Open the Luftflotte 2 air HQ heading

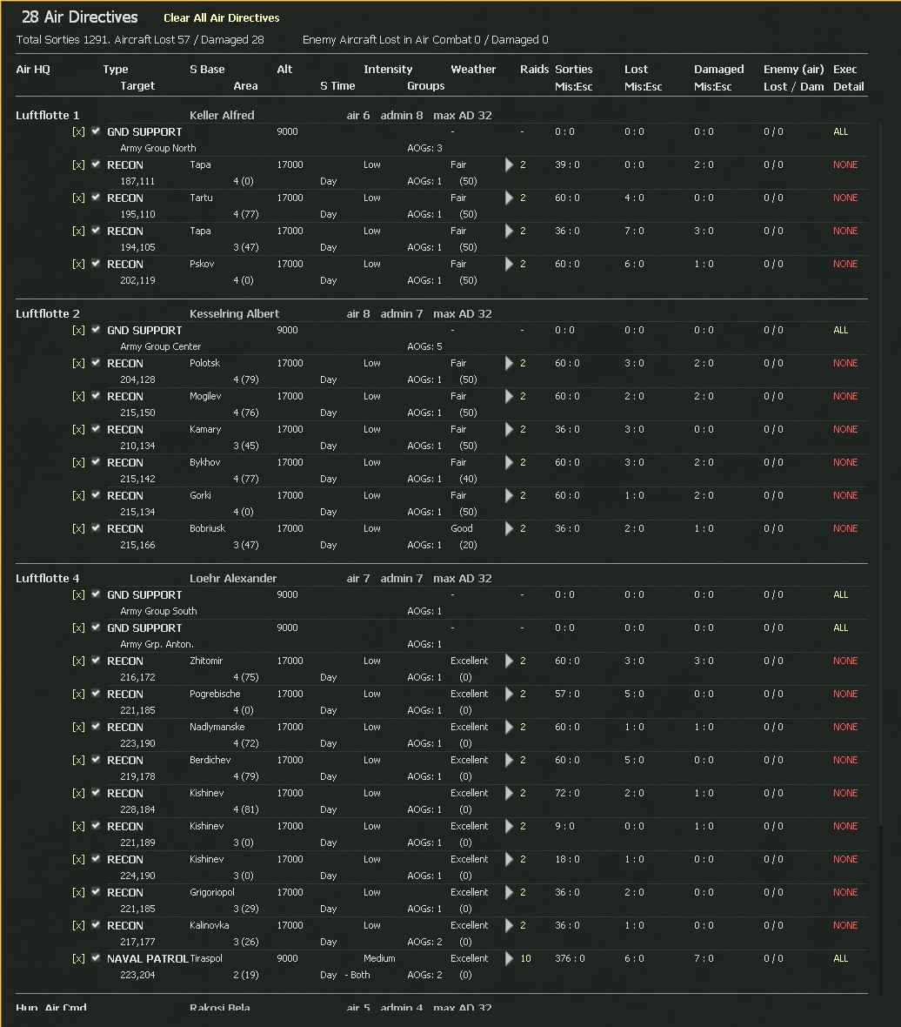48,313
